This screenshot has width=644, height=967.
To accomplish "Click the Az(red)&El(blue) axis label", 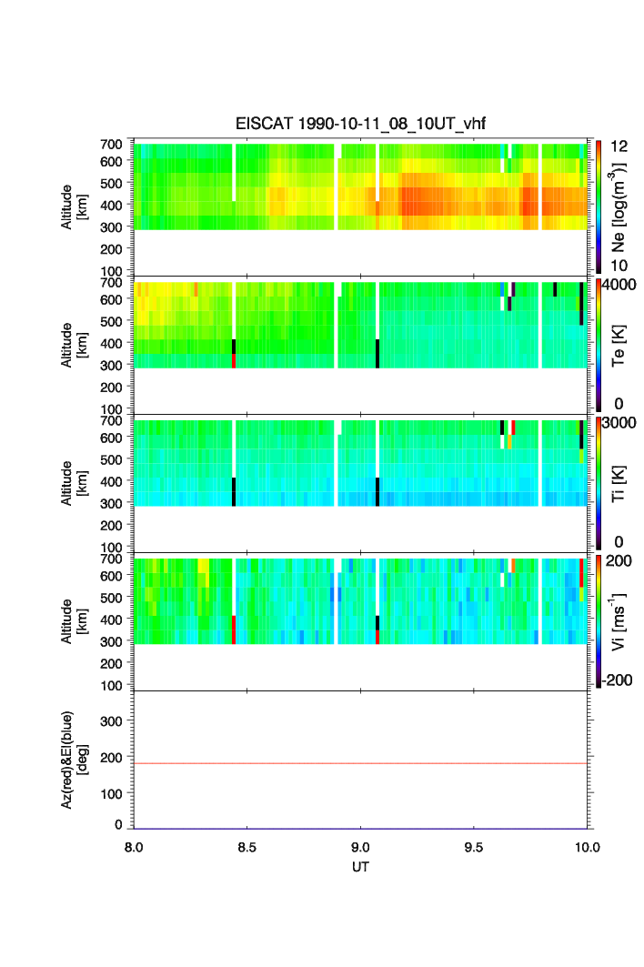I will [x=74, y=760].
